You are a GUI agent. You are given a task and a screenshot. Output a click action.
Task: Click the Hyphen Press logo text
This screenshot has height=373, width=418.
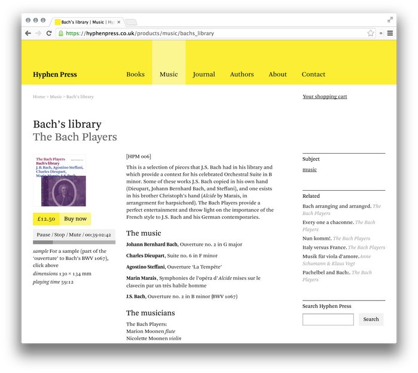point(55,74)
